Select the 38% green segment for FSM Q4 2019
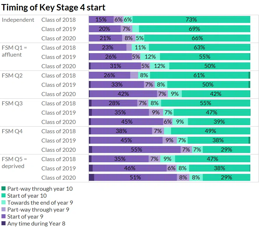 pos(218,140)
